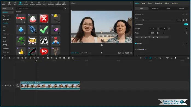Open the Audio panel
The height and width of the screenshot is (107, 191).
(9, 3)
